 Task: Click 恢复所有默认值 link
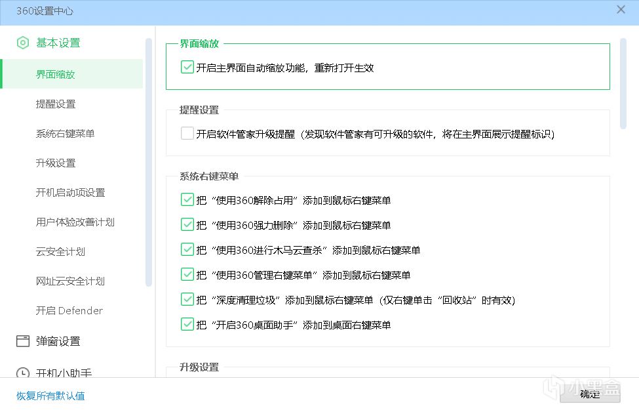50,396
